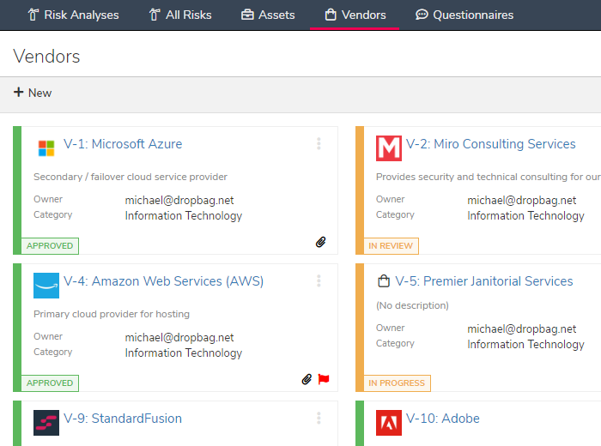
Task: Open V-2: Miro Consulting Services link
Action: (x=490, y=144)
